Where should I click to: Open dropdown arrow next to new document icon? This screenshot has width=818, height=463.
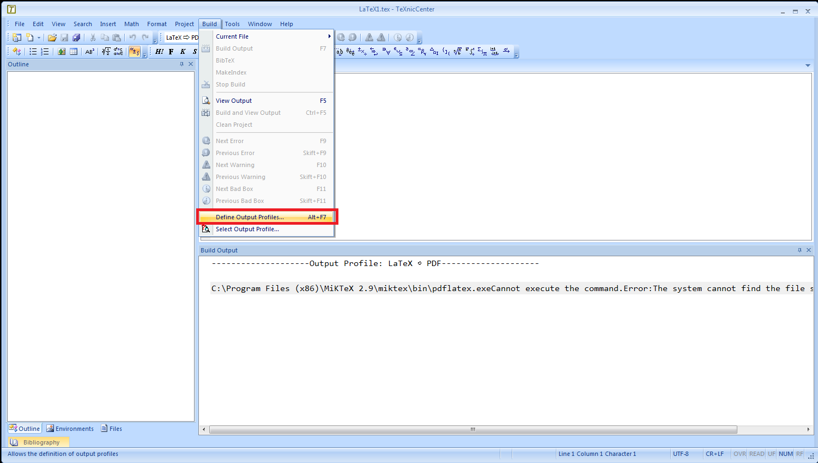pos(39,38)
